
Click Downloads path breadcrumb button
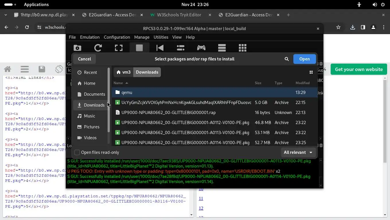pyautogui.click(x=147, y=72)
